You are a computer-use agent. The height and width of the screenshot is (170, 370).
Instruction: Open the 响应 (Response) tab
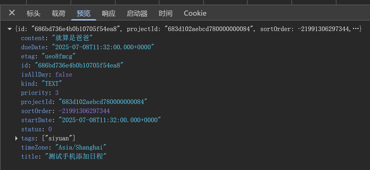tap(109, 13)
